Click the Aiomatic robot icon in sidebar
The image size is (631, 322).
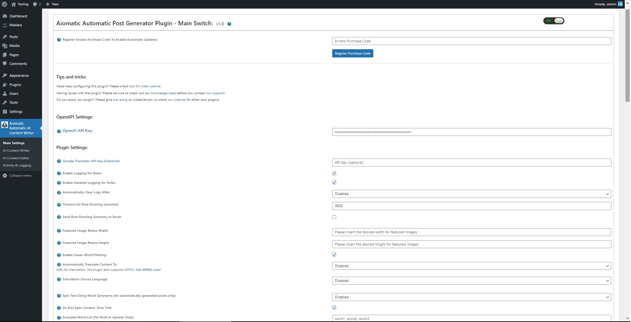pos(5,125)
